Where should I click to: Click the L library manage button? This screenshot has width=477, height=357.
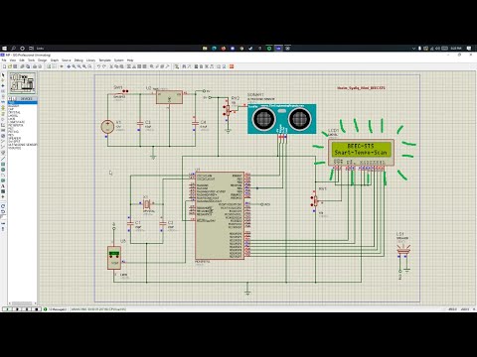pos(14,98)
